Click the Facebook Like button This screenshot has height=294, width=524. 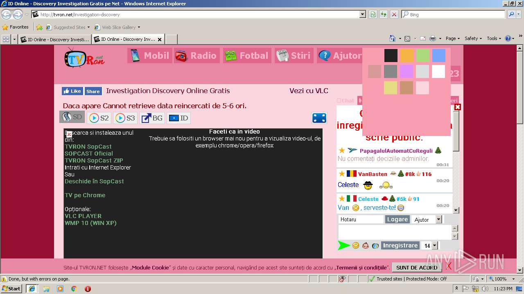point(72,91)
